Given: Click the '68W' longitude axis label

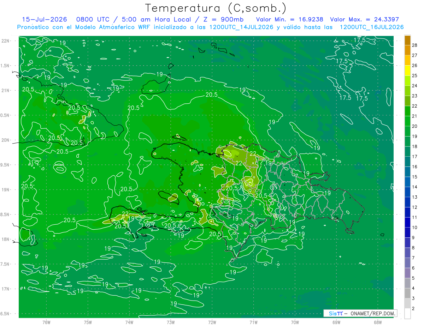Looking at the screenshot, I should click(x=378, y=322).
